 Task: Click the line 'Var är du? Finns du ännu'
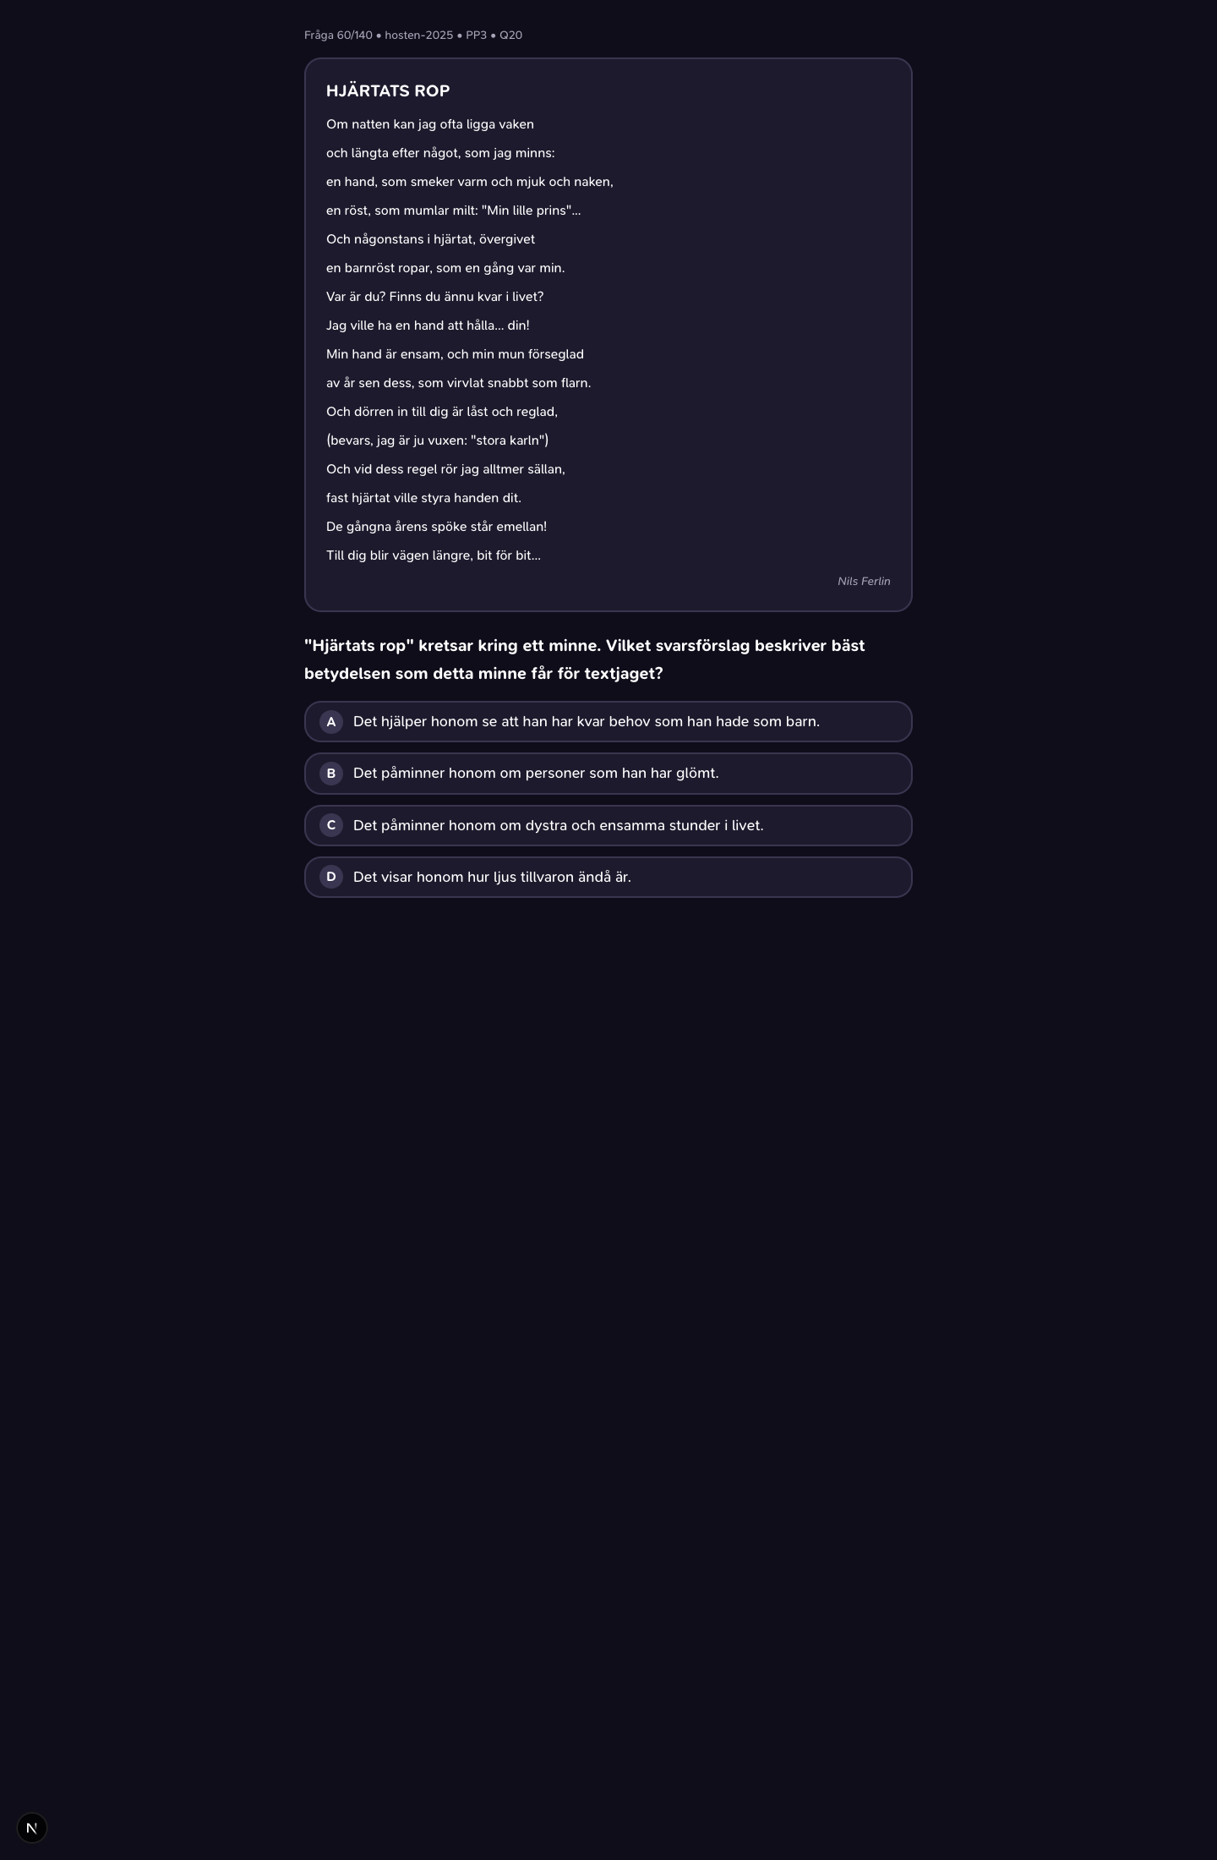[434, 297]
